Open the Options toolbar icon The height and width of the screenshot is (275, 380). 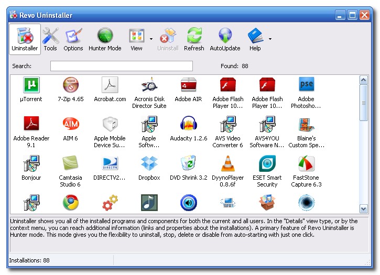tap(73, 40)
